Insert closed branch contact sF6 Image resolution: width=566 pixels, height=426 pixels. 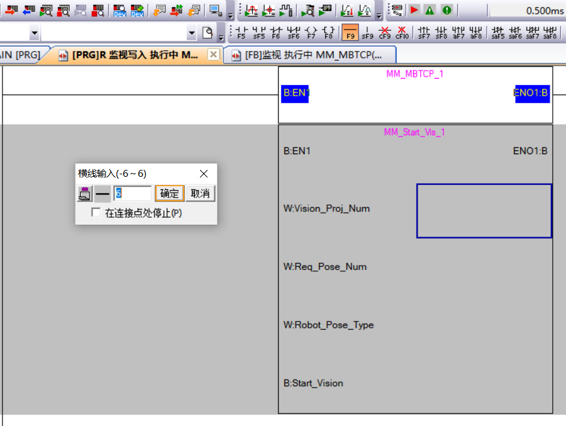click(294, 33)
